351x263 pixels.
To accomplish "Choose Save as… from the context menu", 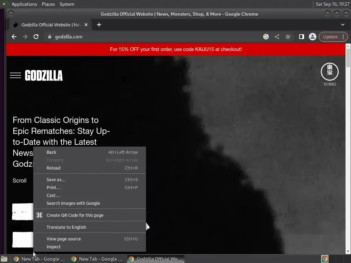I will (89, 179).
